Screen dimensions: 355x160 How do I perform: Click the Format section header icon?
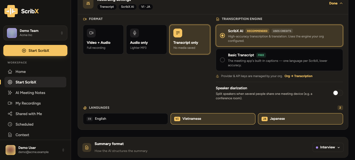[x=85, y=19]
